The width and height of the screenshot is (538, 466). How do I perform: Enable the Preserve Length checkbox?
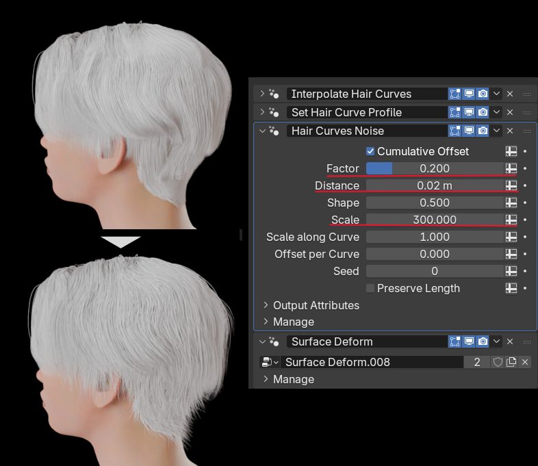click(x=370, y=288)
